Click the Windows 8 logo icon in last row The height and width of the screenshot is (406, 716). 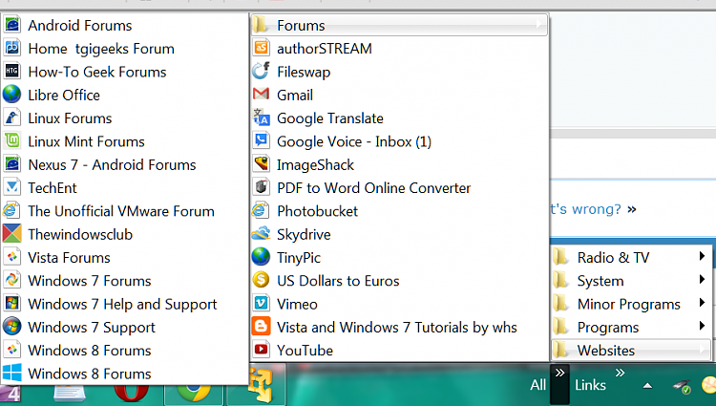11,374
